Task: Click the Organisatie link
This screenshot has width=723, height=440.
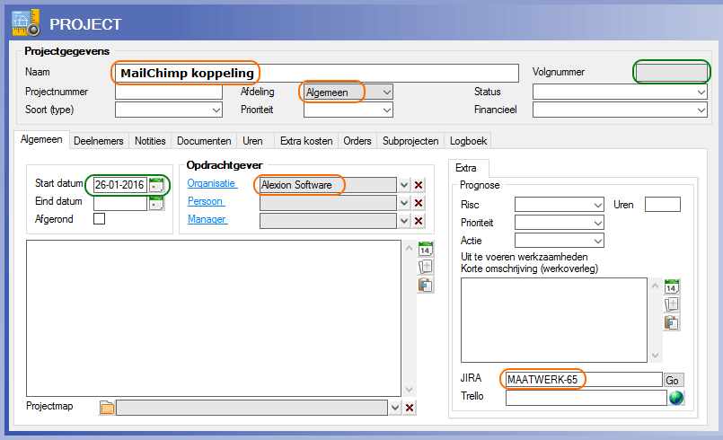Action: click(212, 183)
